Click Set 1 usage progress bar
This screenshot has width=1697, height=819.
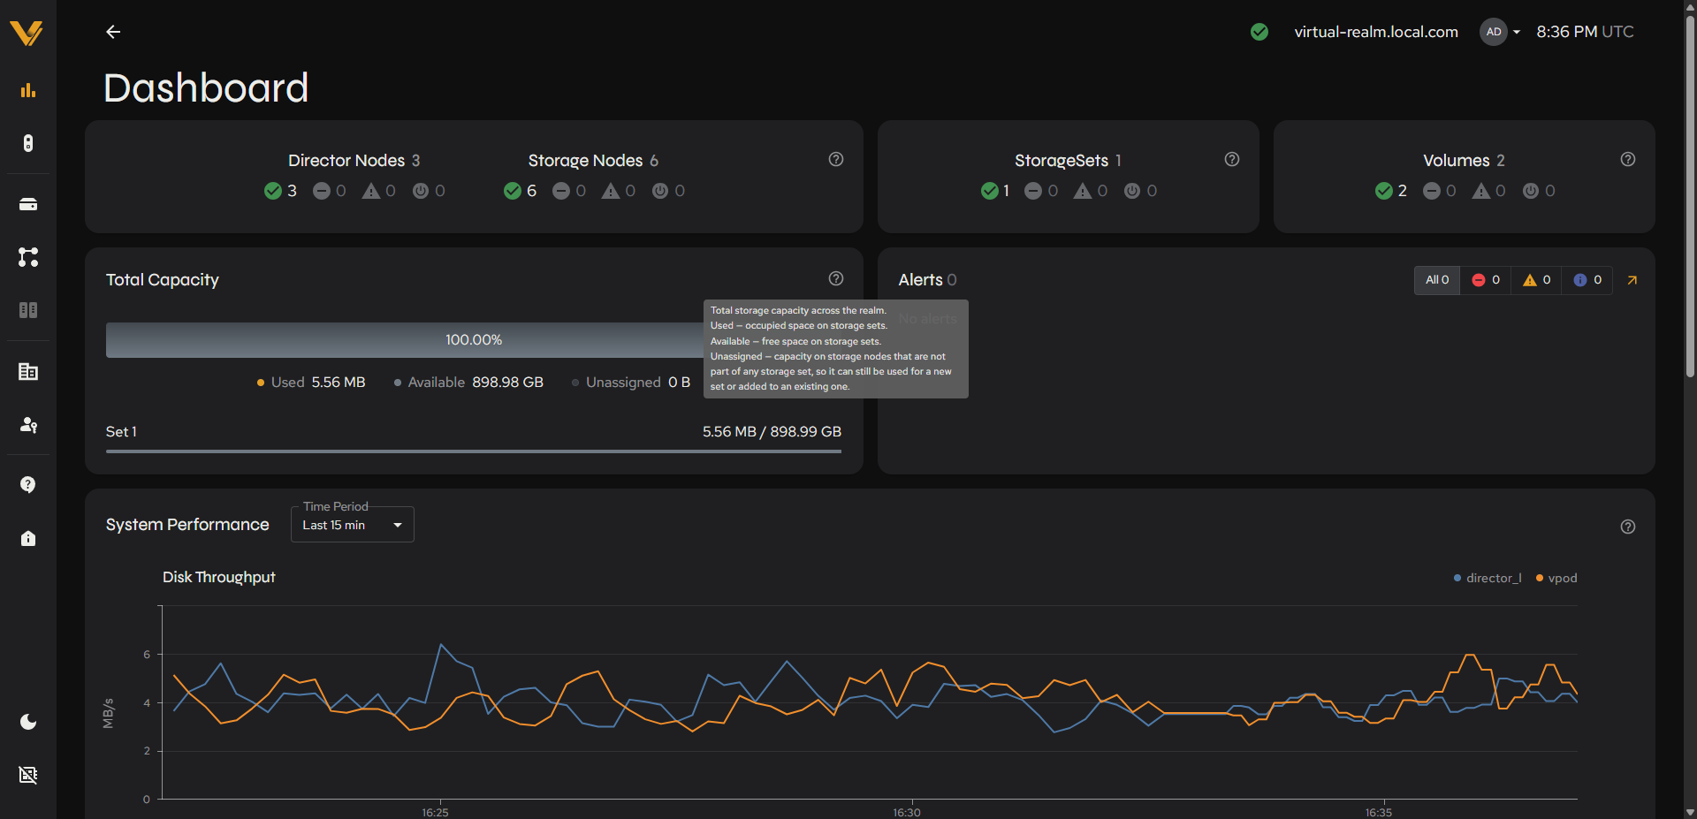(474, 451)
